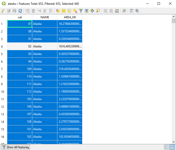Select row 1 via its row header

point(4,24)
